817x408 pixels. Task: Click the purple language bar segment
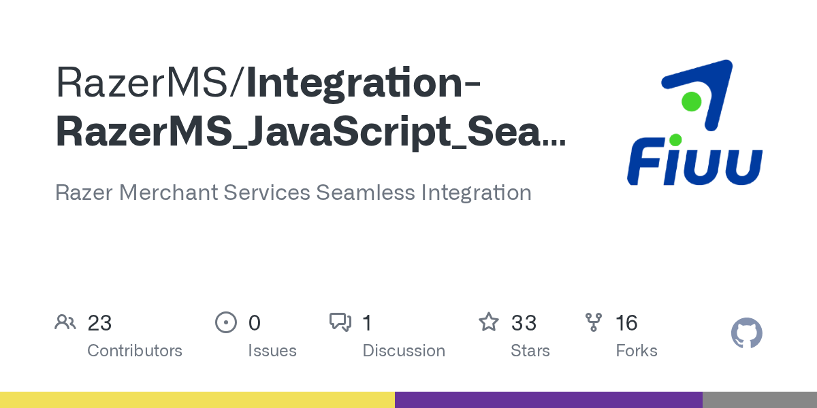click(548, 400)
